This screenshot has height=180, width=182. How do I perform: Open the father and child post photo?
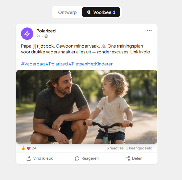click(x=87, y=107)
